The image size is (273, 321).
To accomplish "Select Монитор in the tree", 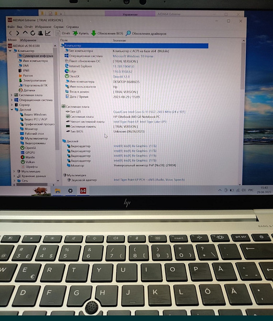I will pos(29,129).
